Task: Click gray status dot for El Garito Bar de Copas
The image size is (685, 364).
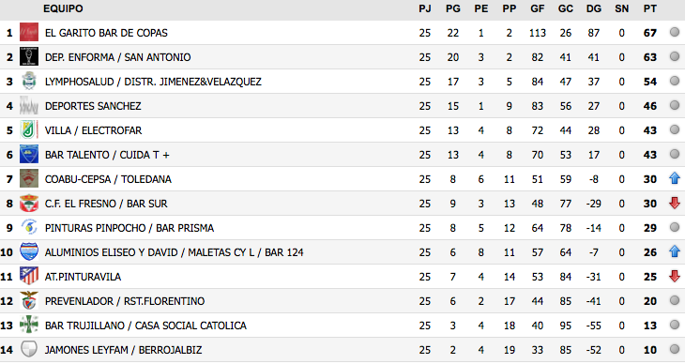Action: click(675, 32)
